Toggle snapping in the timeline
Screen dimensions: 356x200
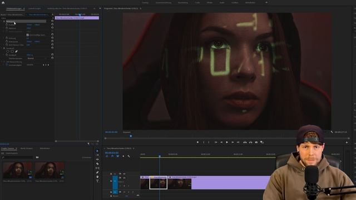click(x=112, y=156)
